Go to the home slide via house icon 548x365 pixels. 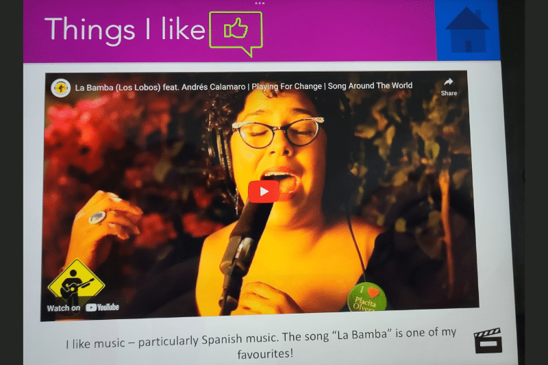point(467,30)
